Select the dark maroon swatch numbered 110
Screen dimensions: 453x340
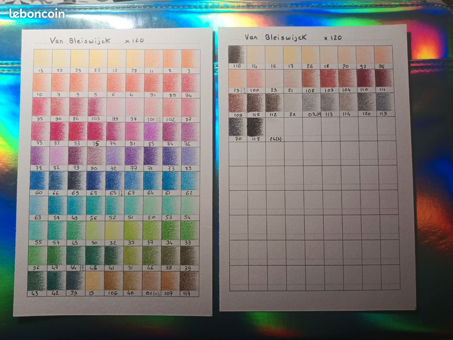(x=366, y=78)
